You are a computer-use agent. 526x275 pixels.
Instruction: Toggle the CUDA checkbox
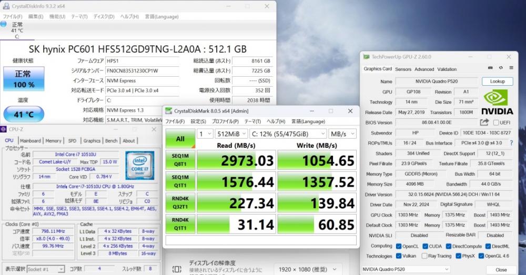tap(425, 246)
